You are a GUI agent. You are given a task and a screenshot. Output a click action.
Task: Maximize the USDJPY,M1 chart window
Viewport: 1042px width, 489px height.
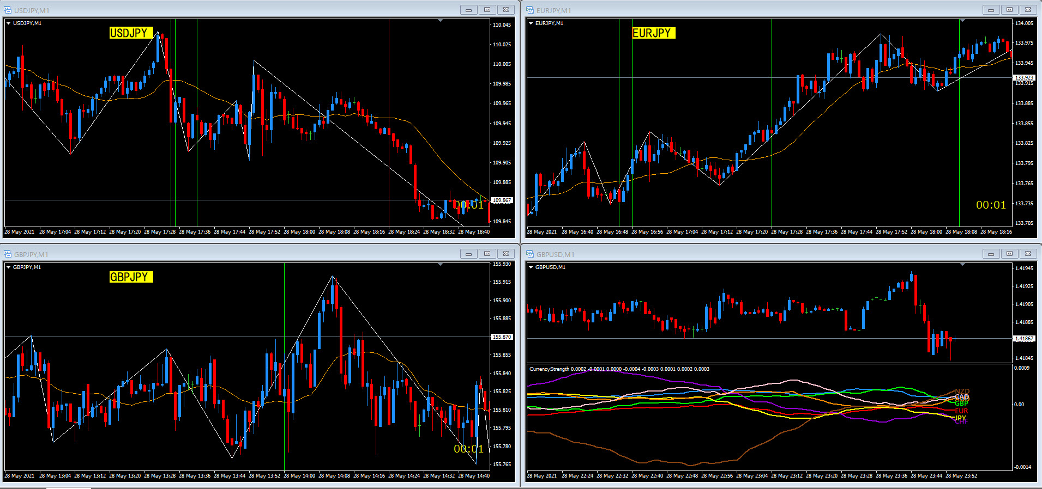tap(487, 10)
